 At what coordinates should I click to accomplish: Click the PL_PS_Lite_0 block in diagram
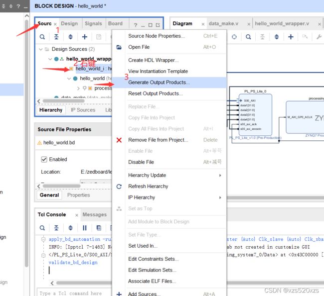pos(255,115)
